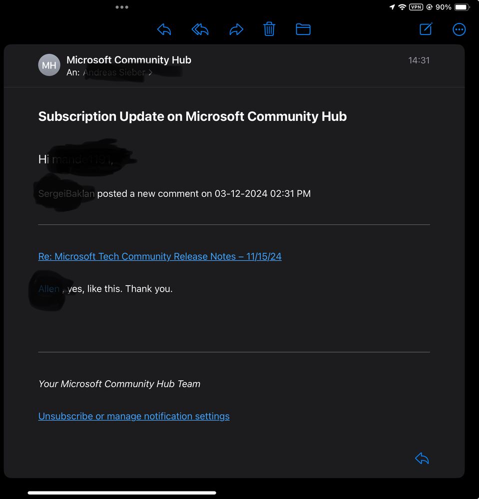479x499 pixels.
Task: Forward this email using the forward arrow
Action: [x=236, y=29]
